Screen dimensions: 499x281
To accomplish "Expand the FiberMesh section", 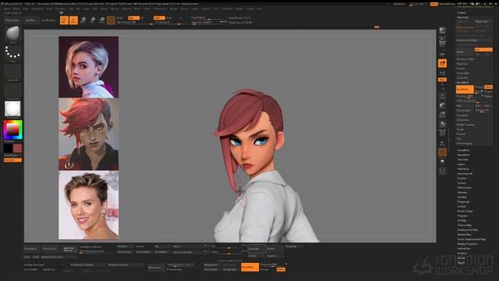I will [463, 169].
